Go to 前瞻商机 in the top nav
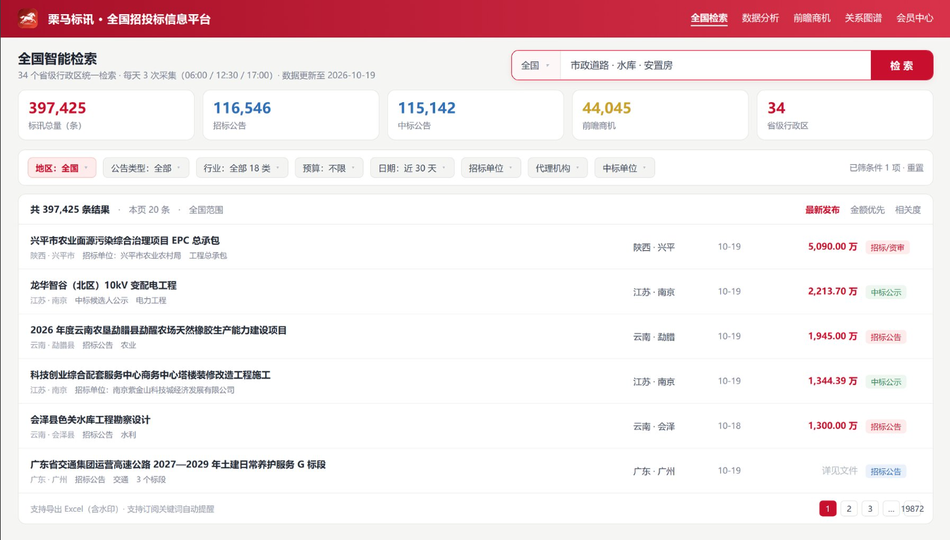 812,18
